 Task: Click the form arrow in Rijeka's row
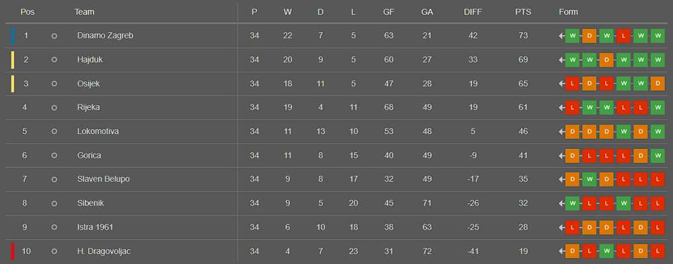(x=562, y=108)
